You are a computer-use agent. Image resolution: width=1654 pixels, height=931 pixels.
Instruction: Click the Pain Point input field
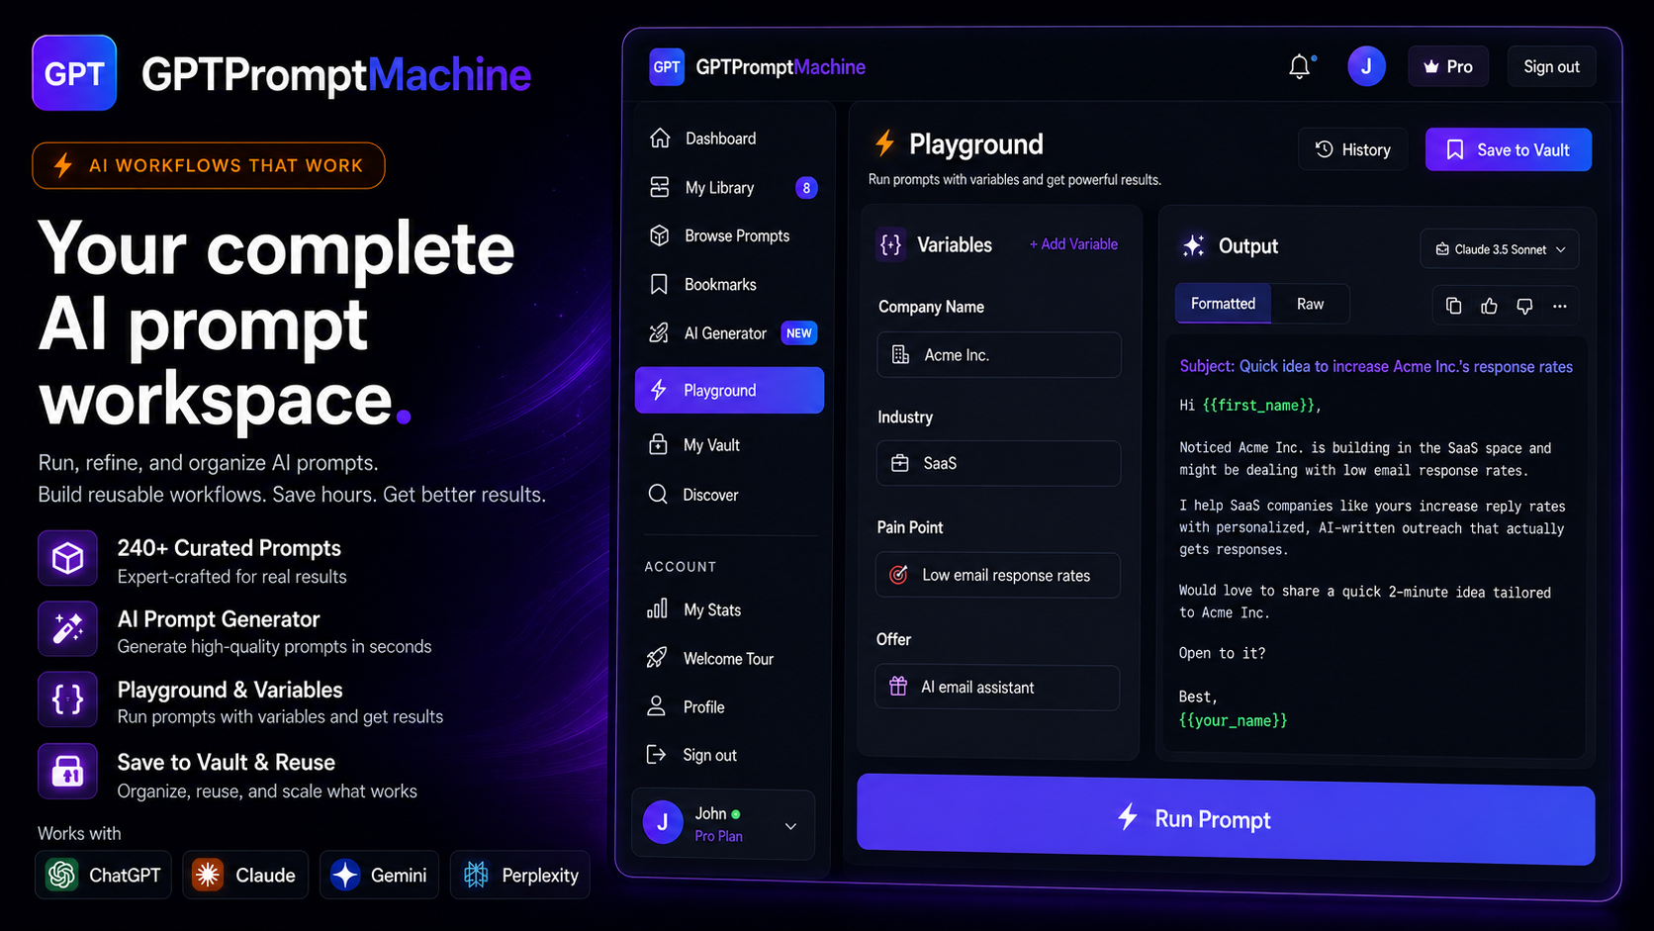point(998,575)
